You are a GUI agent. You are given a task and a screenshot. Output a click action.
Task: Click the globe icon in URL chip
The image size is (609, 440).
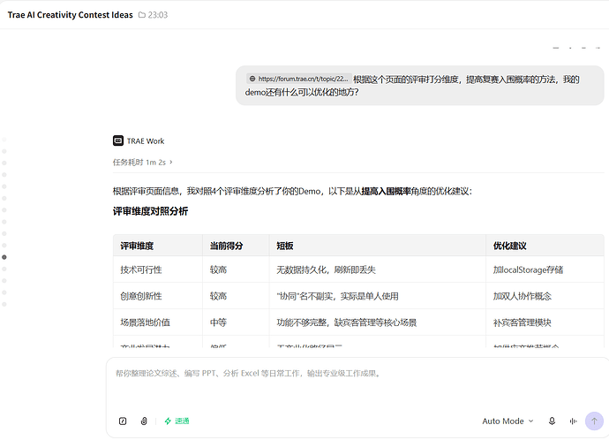pos(252,79)
